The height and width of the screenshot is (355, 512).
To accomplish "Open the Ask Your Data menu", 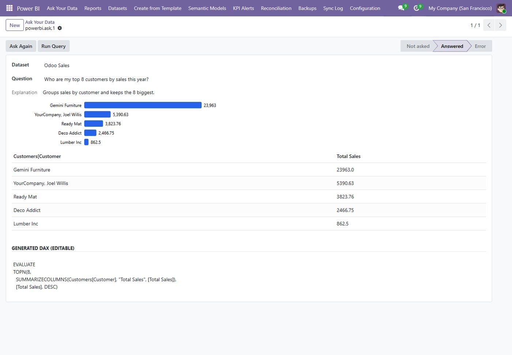I will (62, 8).
